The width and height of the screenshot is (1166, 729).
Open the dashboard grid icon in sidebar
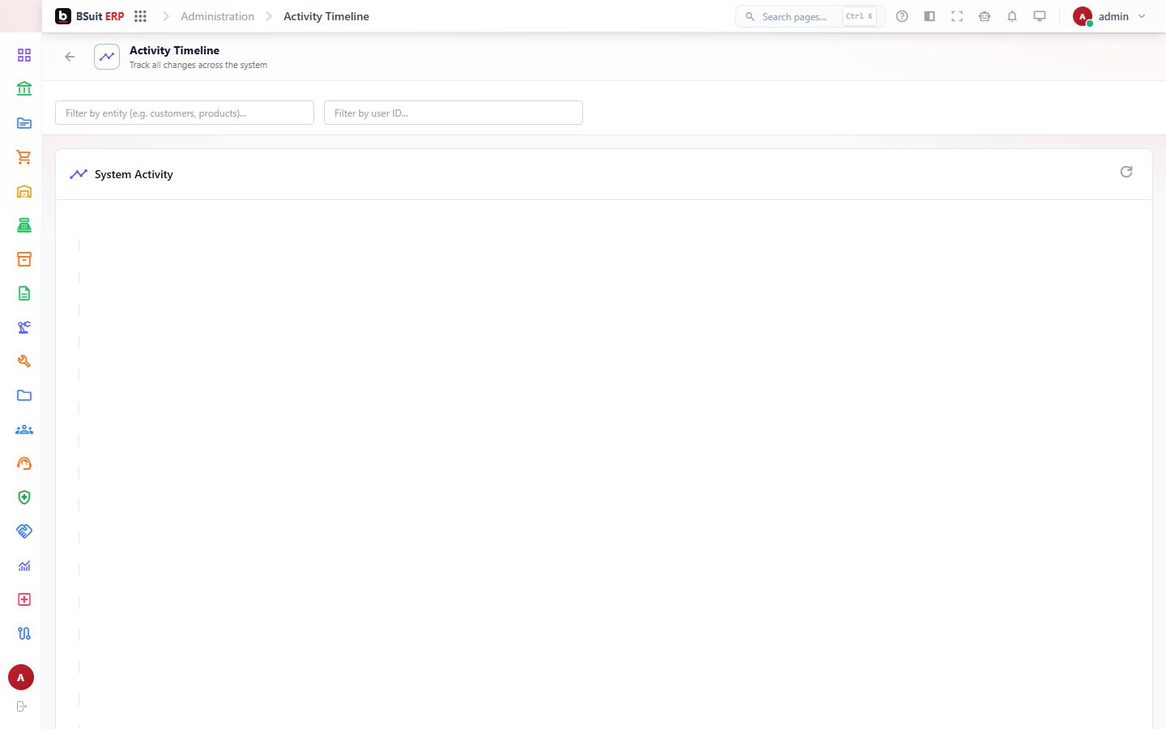(24, 55)
